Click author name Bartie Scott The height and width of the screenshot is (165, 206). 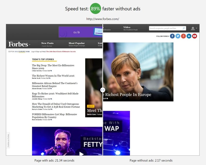(36, 78)
